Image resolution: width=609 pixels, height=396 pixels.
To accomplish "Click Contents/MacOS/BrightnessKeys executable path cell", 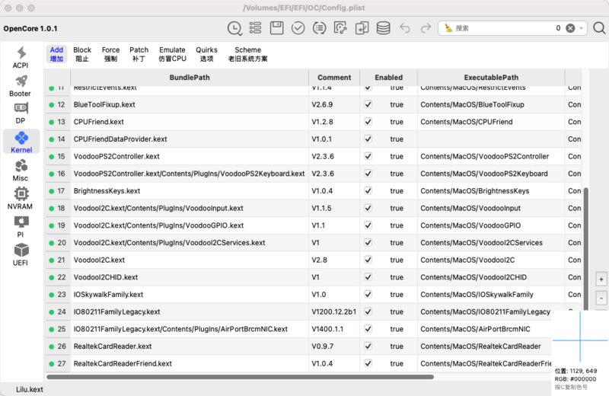I will coord(491,191).
